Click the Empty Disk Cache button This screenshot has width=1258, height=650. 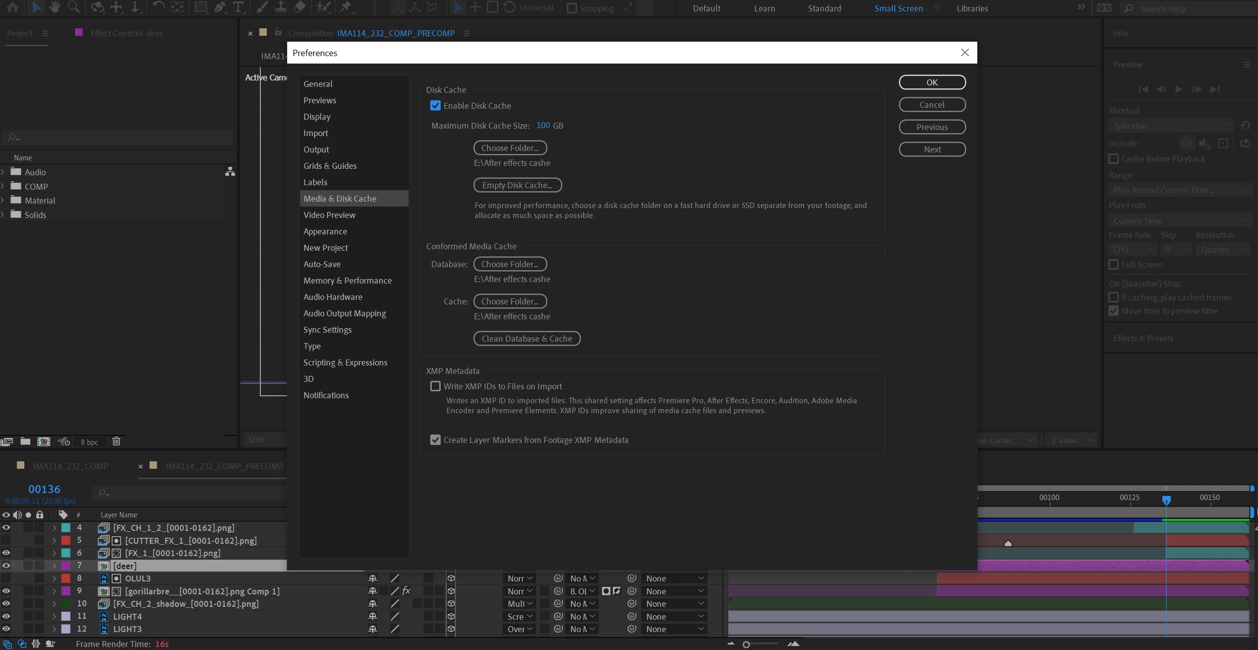(x=517, y=185)
